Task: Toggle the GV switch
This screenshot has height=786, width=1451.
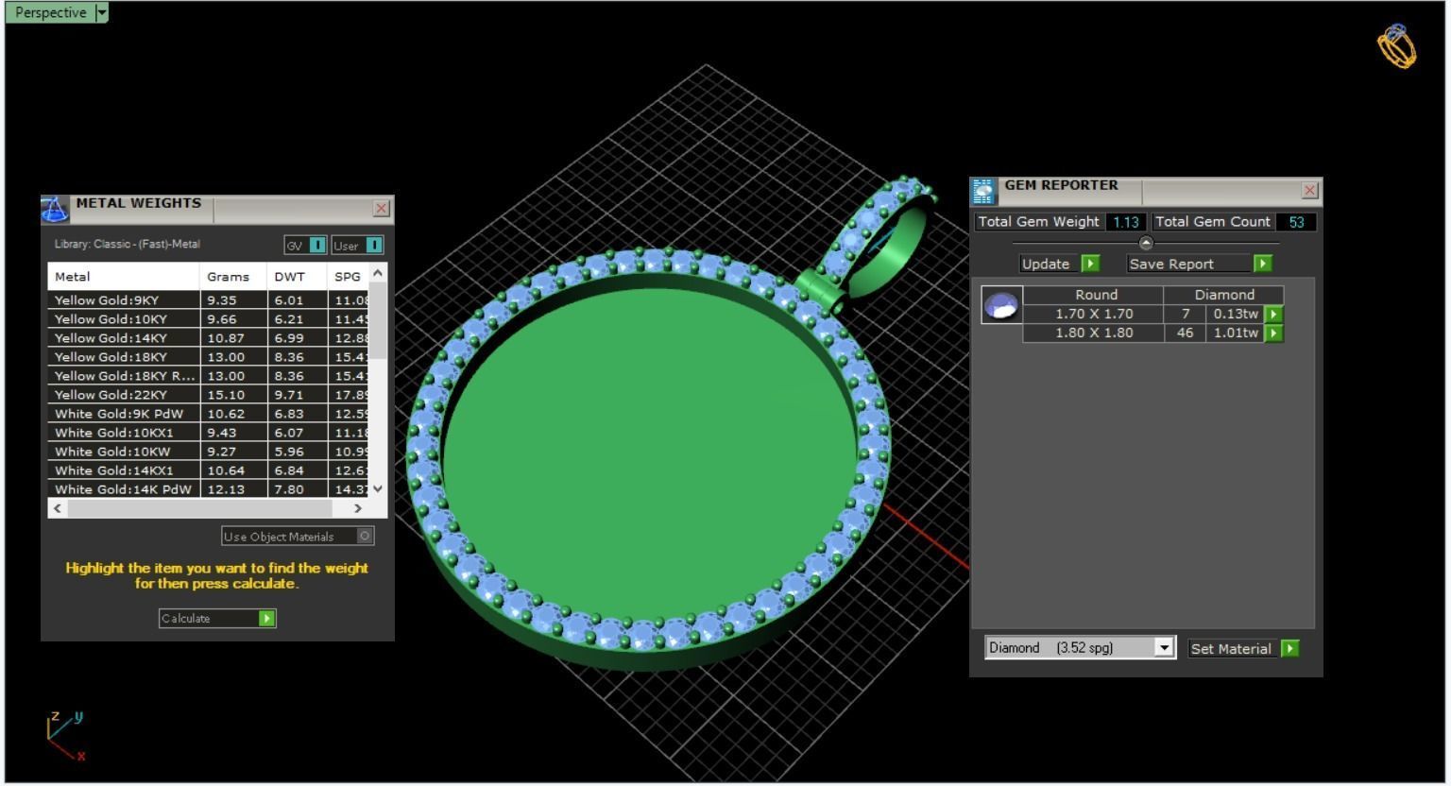Action: pyautogui.click(x=317, y=246)
